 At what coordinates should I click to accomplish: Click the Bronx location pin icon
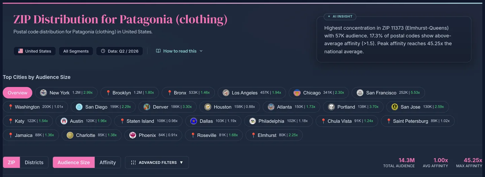(170, 93)
